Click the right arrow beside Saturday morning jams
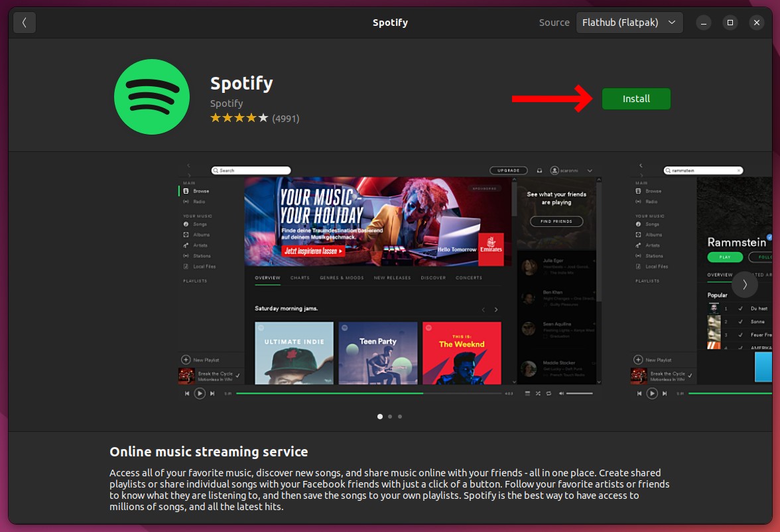Viewport: 780px width, 532px height. (x=496, y=310)
